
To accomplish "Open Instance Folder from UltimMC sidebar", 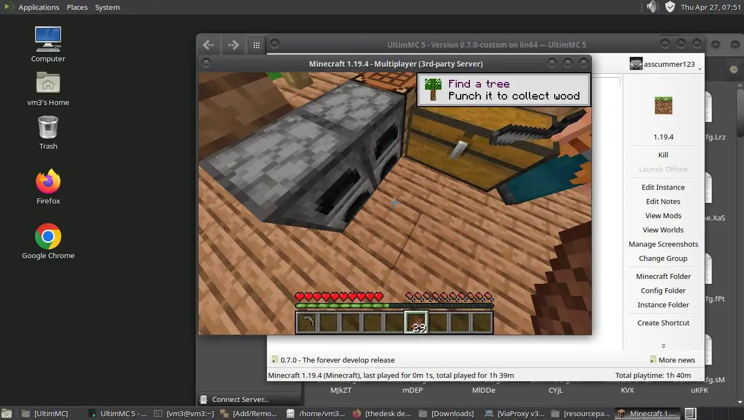I will click(x=664, y=305).
